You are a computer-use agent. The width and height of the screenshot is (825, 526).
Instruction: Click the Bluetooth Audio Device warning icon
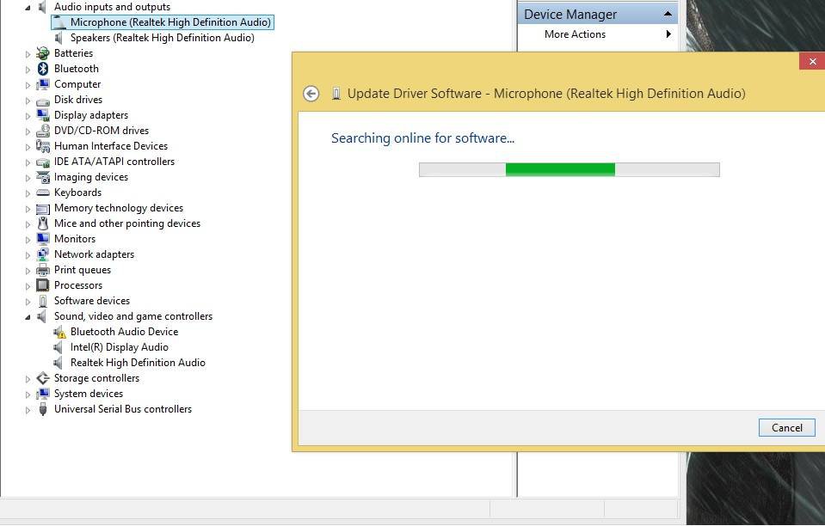59,332
